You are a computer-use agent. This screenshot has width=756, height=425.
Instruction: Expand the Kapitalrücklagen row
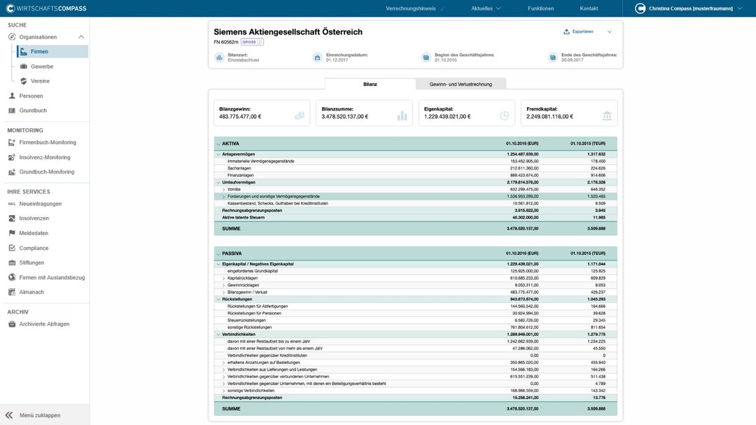tap(224, 279)
